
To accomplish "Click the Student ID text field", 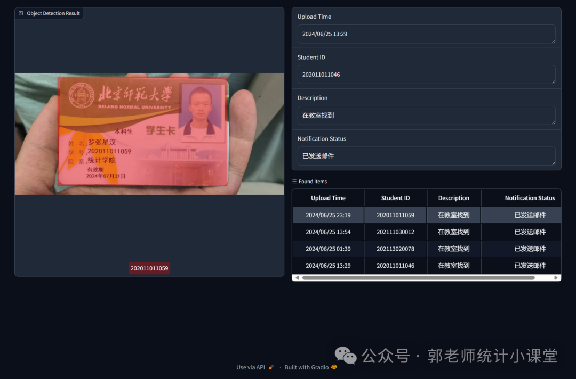I will click(426, 75).
